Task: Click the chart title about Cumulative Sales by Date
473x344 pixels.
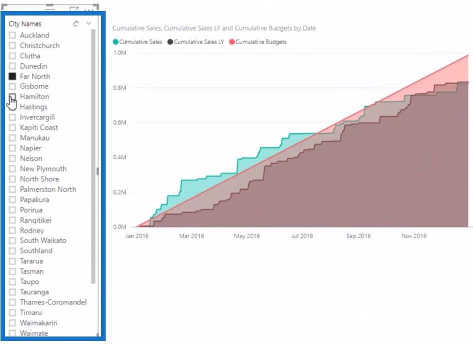Action: click(x=214, y=28)
